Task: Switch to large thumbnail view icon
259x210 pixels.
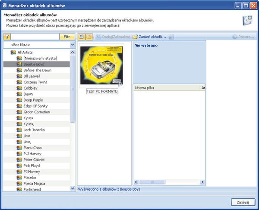Action: [x=82, y=37]
